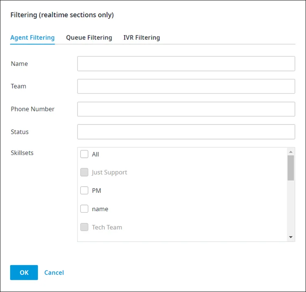Image resolution: width=306 pixels, height=292 pixels.
Task: Click the Skillsets field label
Action: pos(22,153)
